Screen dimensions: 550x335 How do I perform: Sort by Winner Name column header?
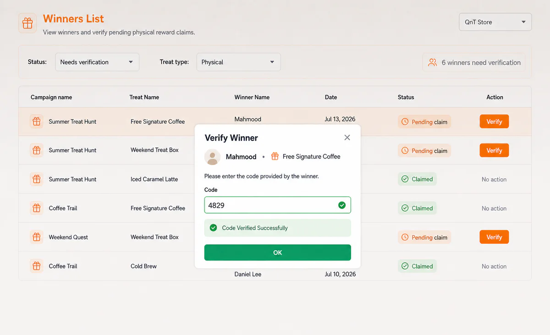252,97
